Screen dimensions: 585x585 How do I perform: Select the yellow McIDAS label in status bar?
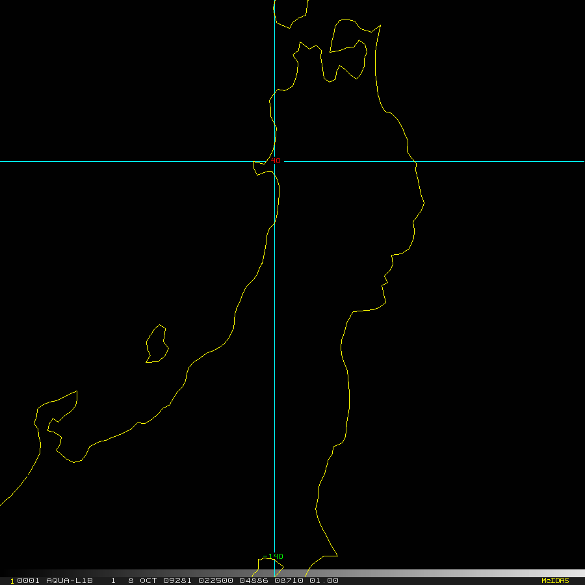tap(555, 580)
